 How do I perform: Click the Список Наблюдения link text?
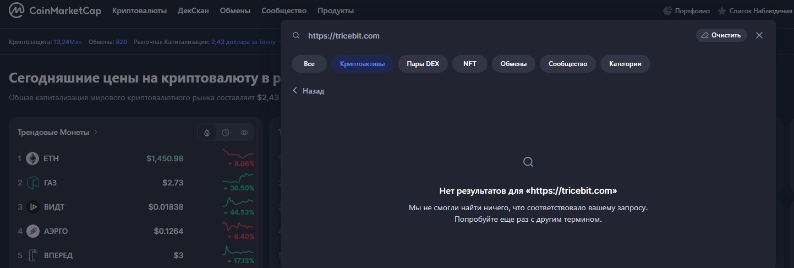(761, 10)
